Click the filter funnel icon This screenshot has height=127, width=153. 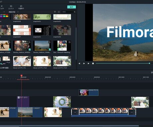point(55,12)
